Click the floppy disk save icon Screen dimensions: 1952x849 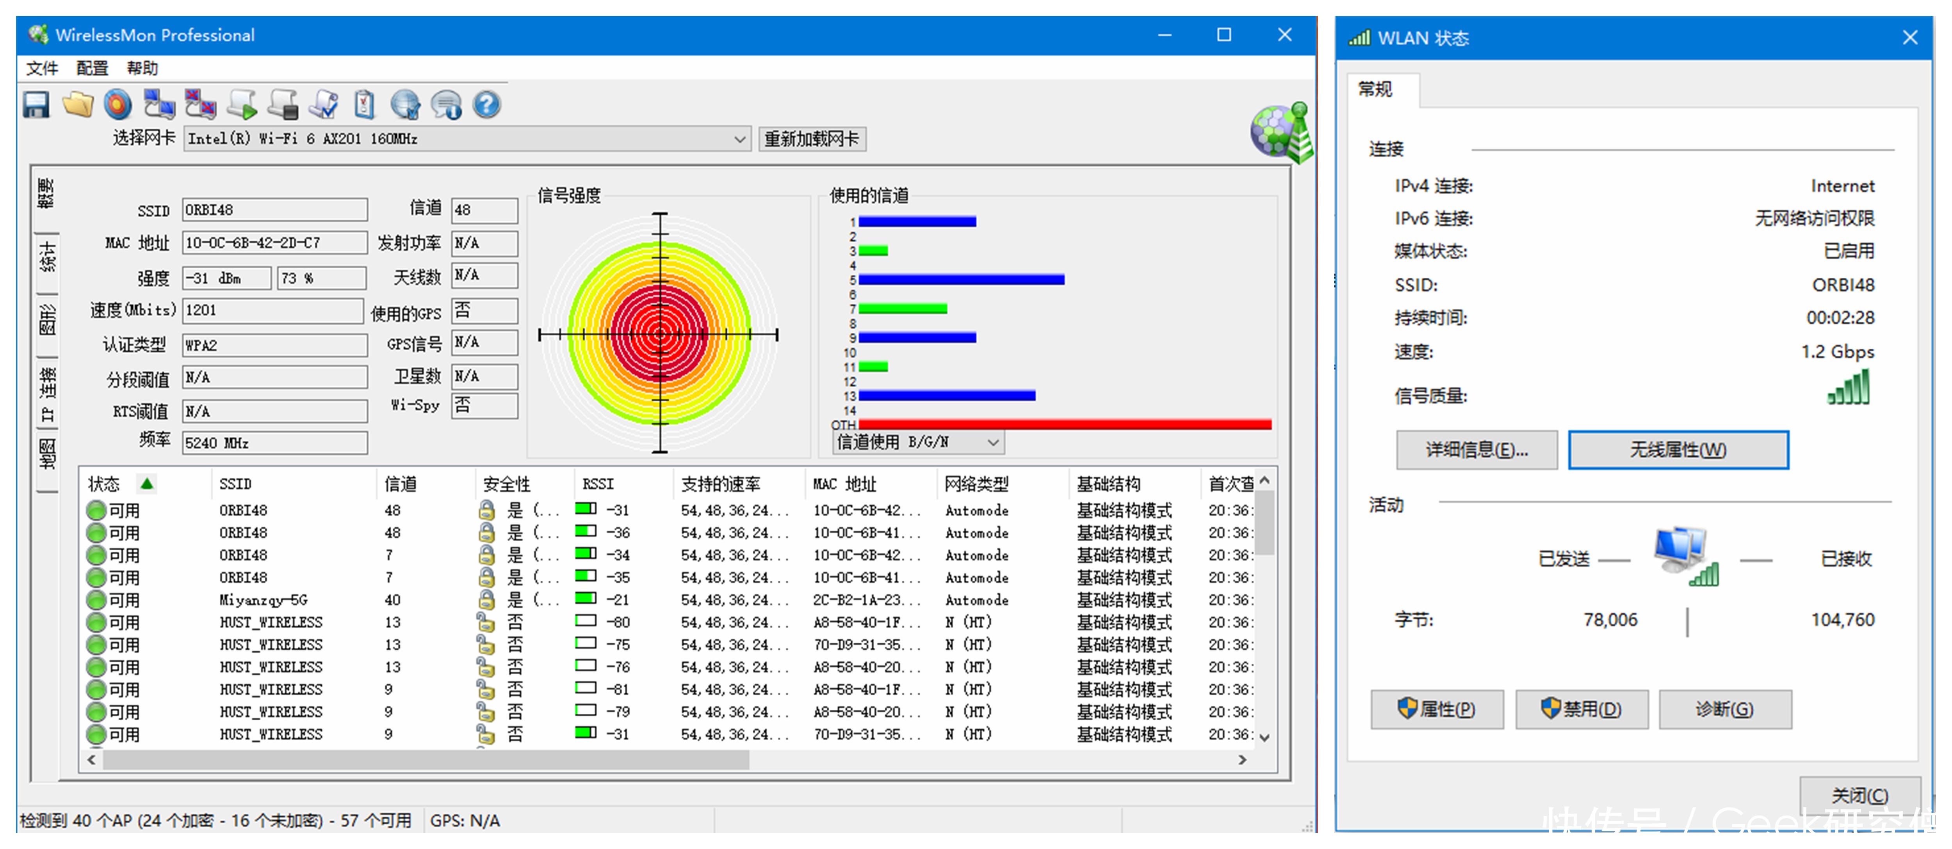click(36, 105)
